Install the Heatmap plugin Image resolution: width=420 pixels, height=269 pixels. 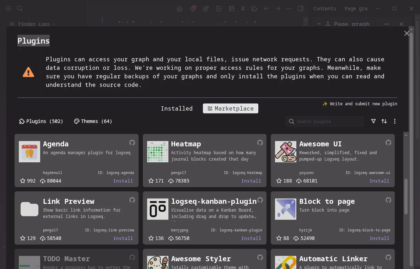[251, 181]
